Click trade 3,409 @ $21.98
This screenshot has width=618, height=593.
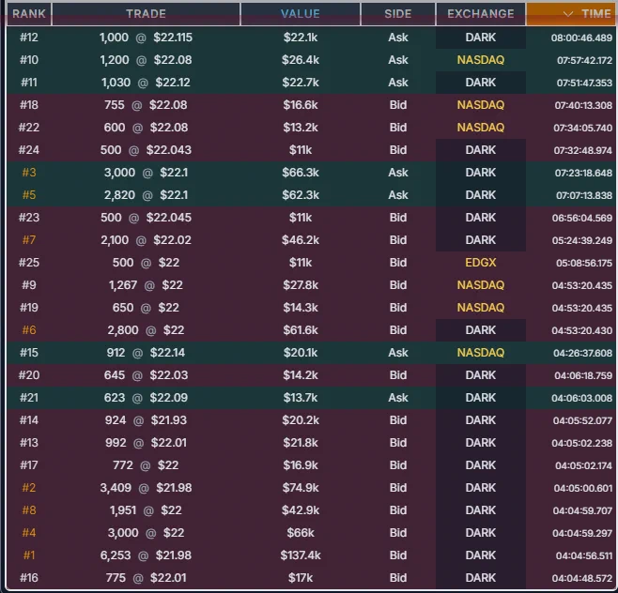click(x=146, y=488)
